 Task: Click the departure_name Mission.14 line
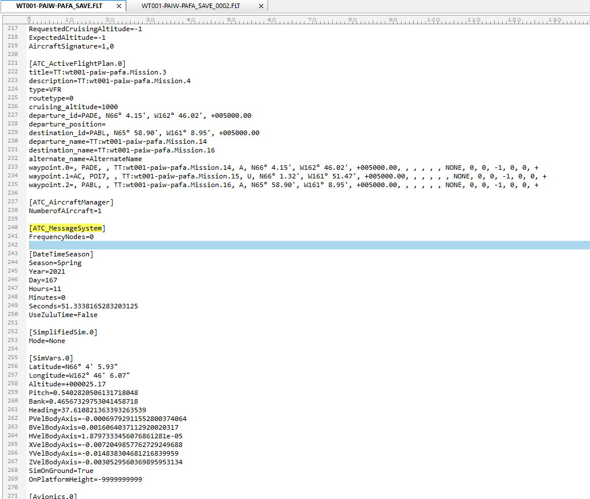pos(118,141)
